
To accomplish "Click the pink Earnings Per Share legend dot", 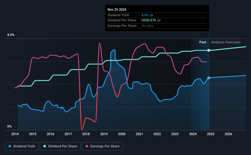I will (x=87, y=146).
